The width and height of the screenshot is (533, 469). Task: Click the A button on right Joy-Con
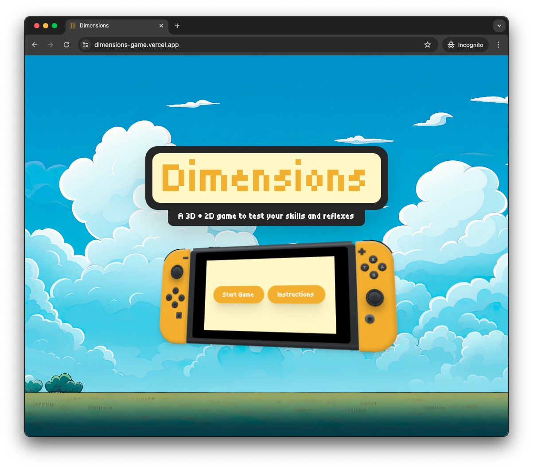click(x=382, y=267)
